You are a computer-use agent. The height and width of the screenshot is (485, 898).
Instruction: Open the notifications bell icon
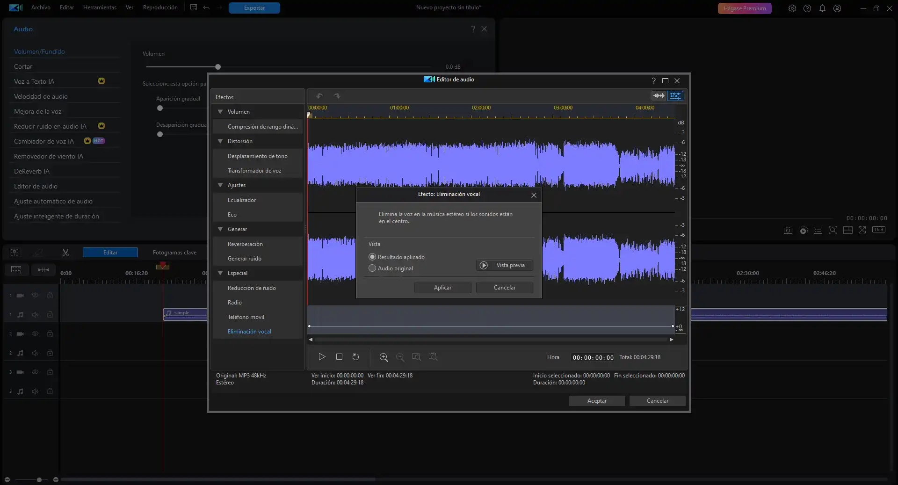click(x=822, y=8)
